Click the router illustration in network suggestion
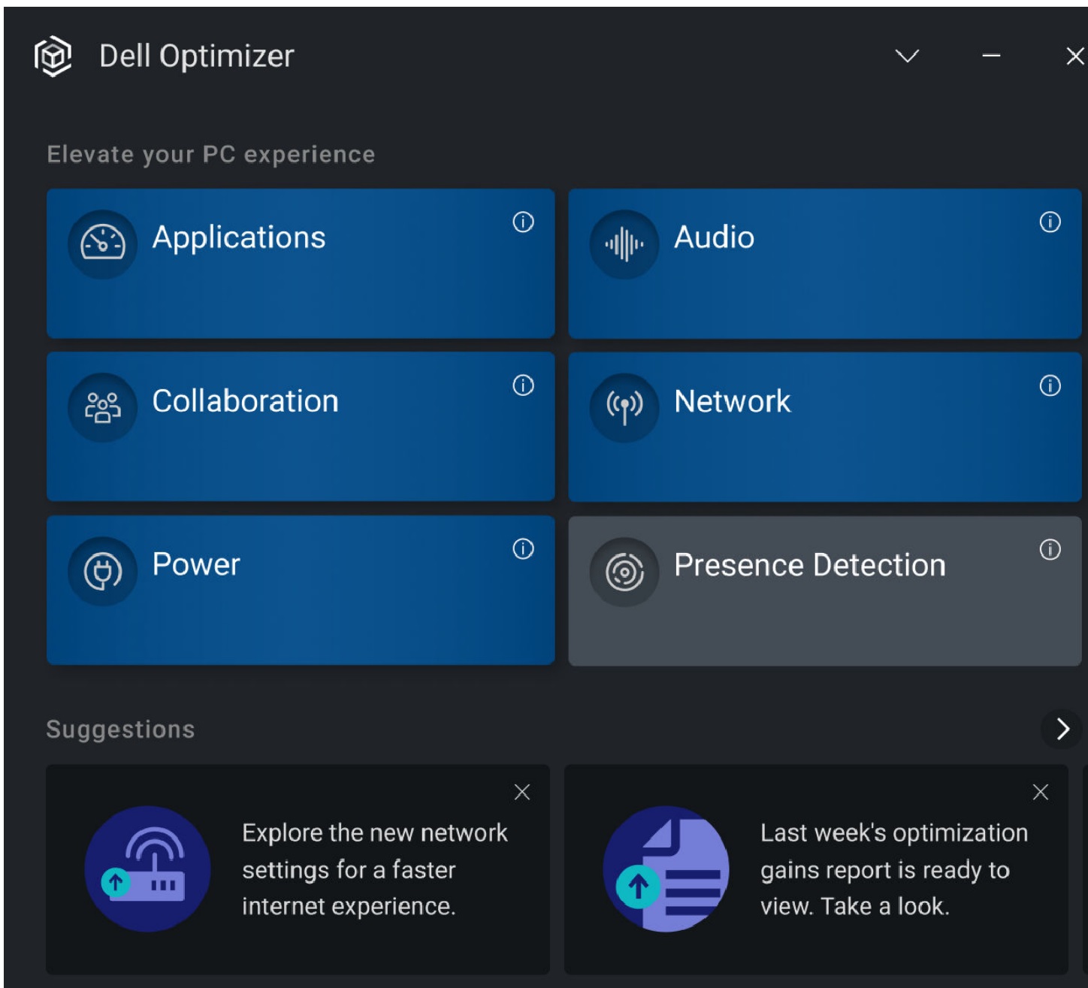1088x988 pixels. (x=147, y=869)
